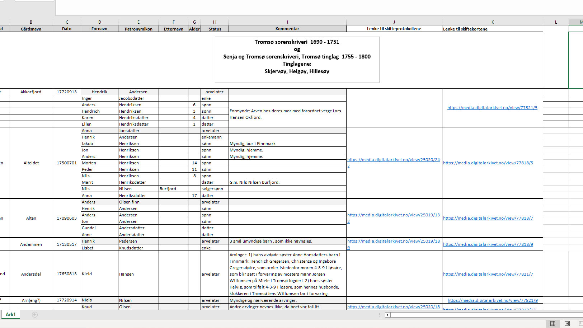Viewport: 583px width, 328px height.
Task: Click the Tromsø sorenskriveri title text box
Action: tap(297, 60)
